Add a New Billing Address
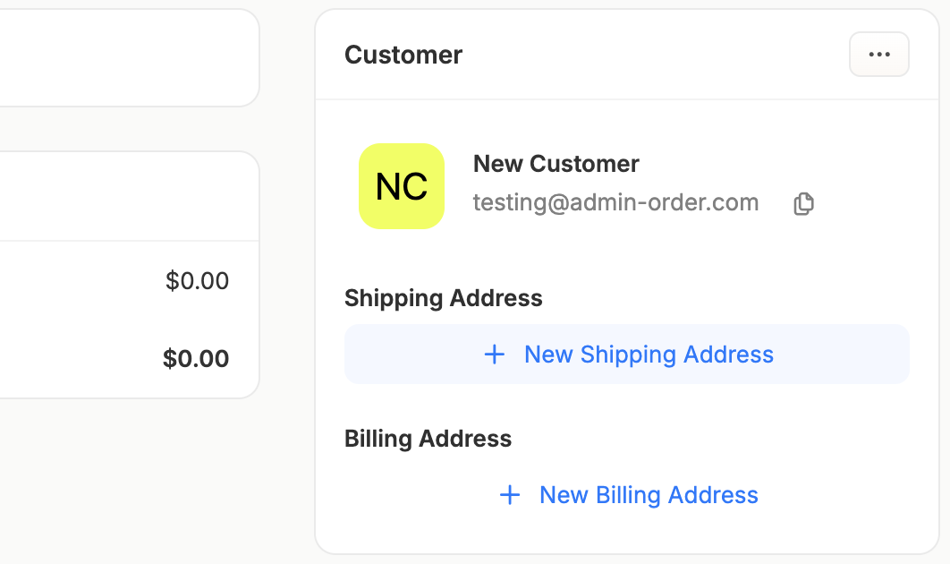This screenshot has height=564, width=950. click(627, 495)
